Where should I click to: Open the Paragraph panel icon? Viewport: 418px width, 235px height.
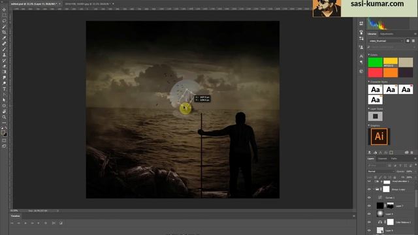click(361, 62)
